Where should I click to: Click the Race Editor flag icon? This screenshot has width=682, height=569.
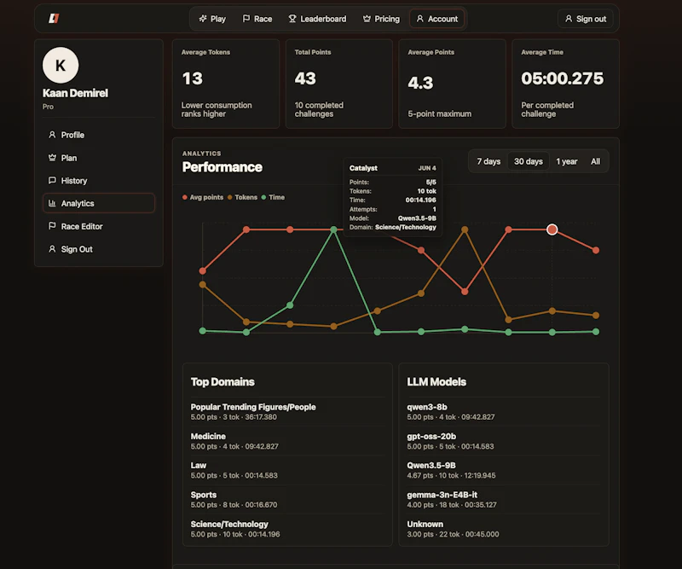point(52,226)
